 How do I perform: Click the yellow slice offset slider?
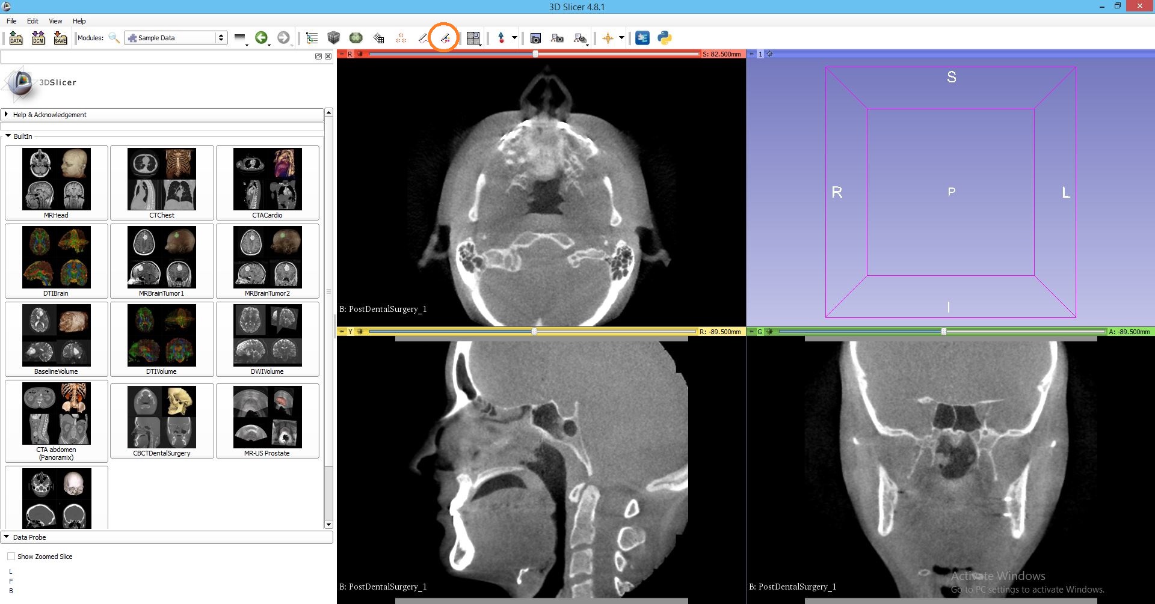pos(533,331)
